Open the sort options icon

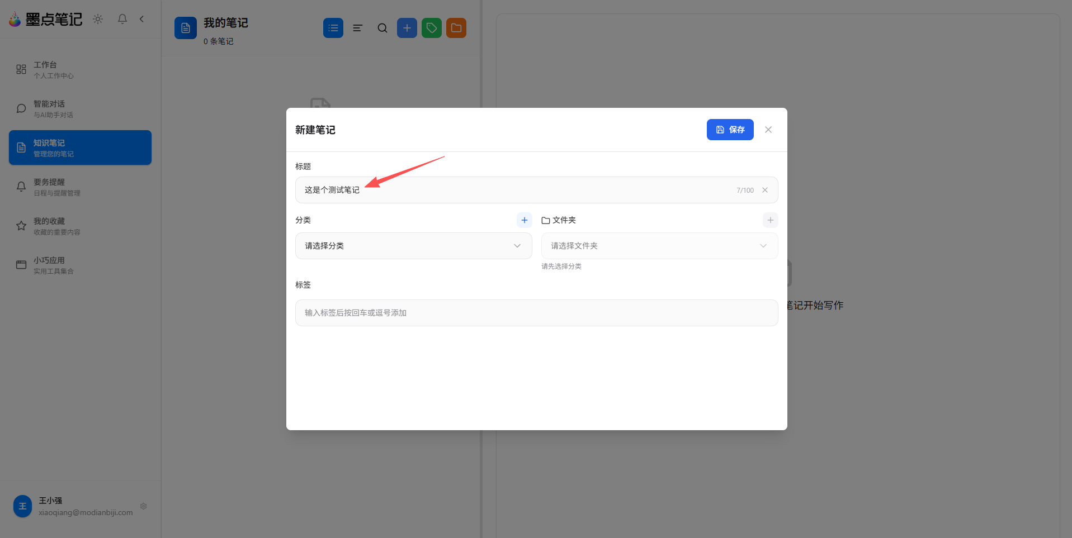(357, 27)
